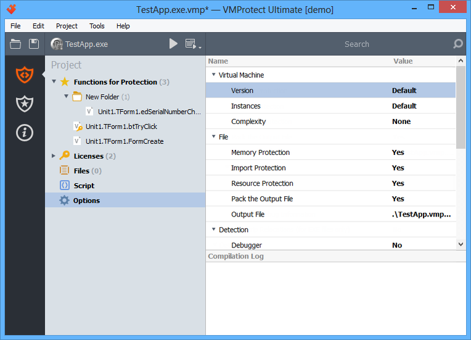
Task: Toggle Memory Protection Yes value
Action: tap(398, 152)
